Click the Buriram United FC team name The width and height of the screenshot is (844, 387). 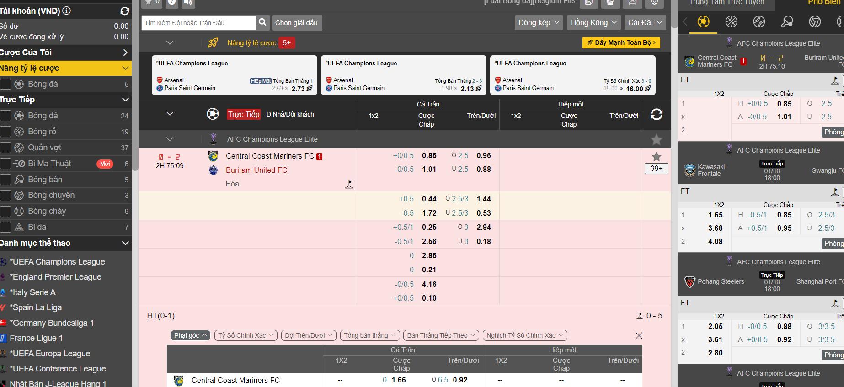pos(256,170)
